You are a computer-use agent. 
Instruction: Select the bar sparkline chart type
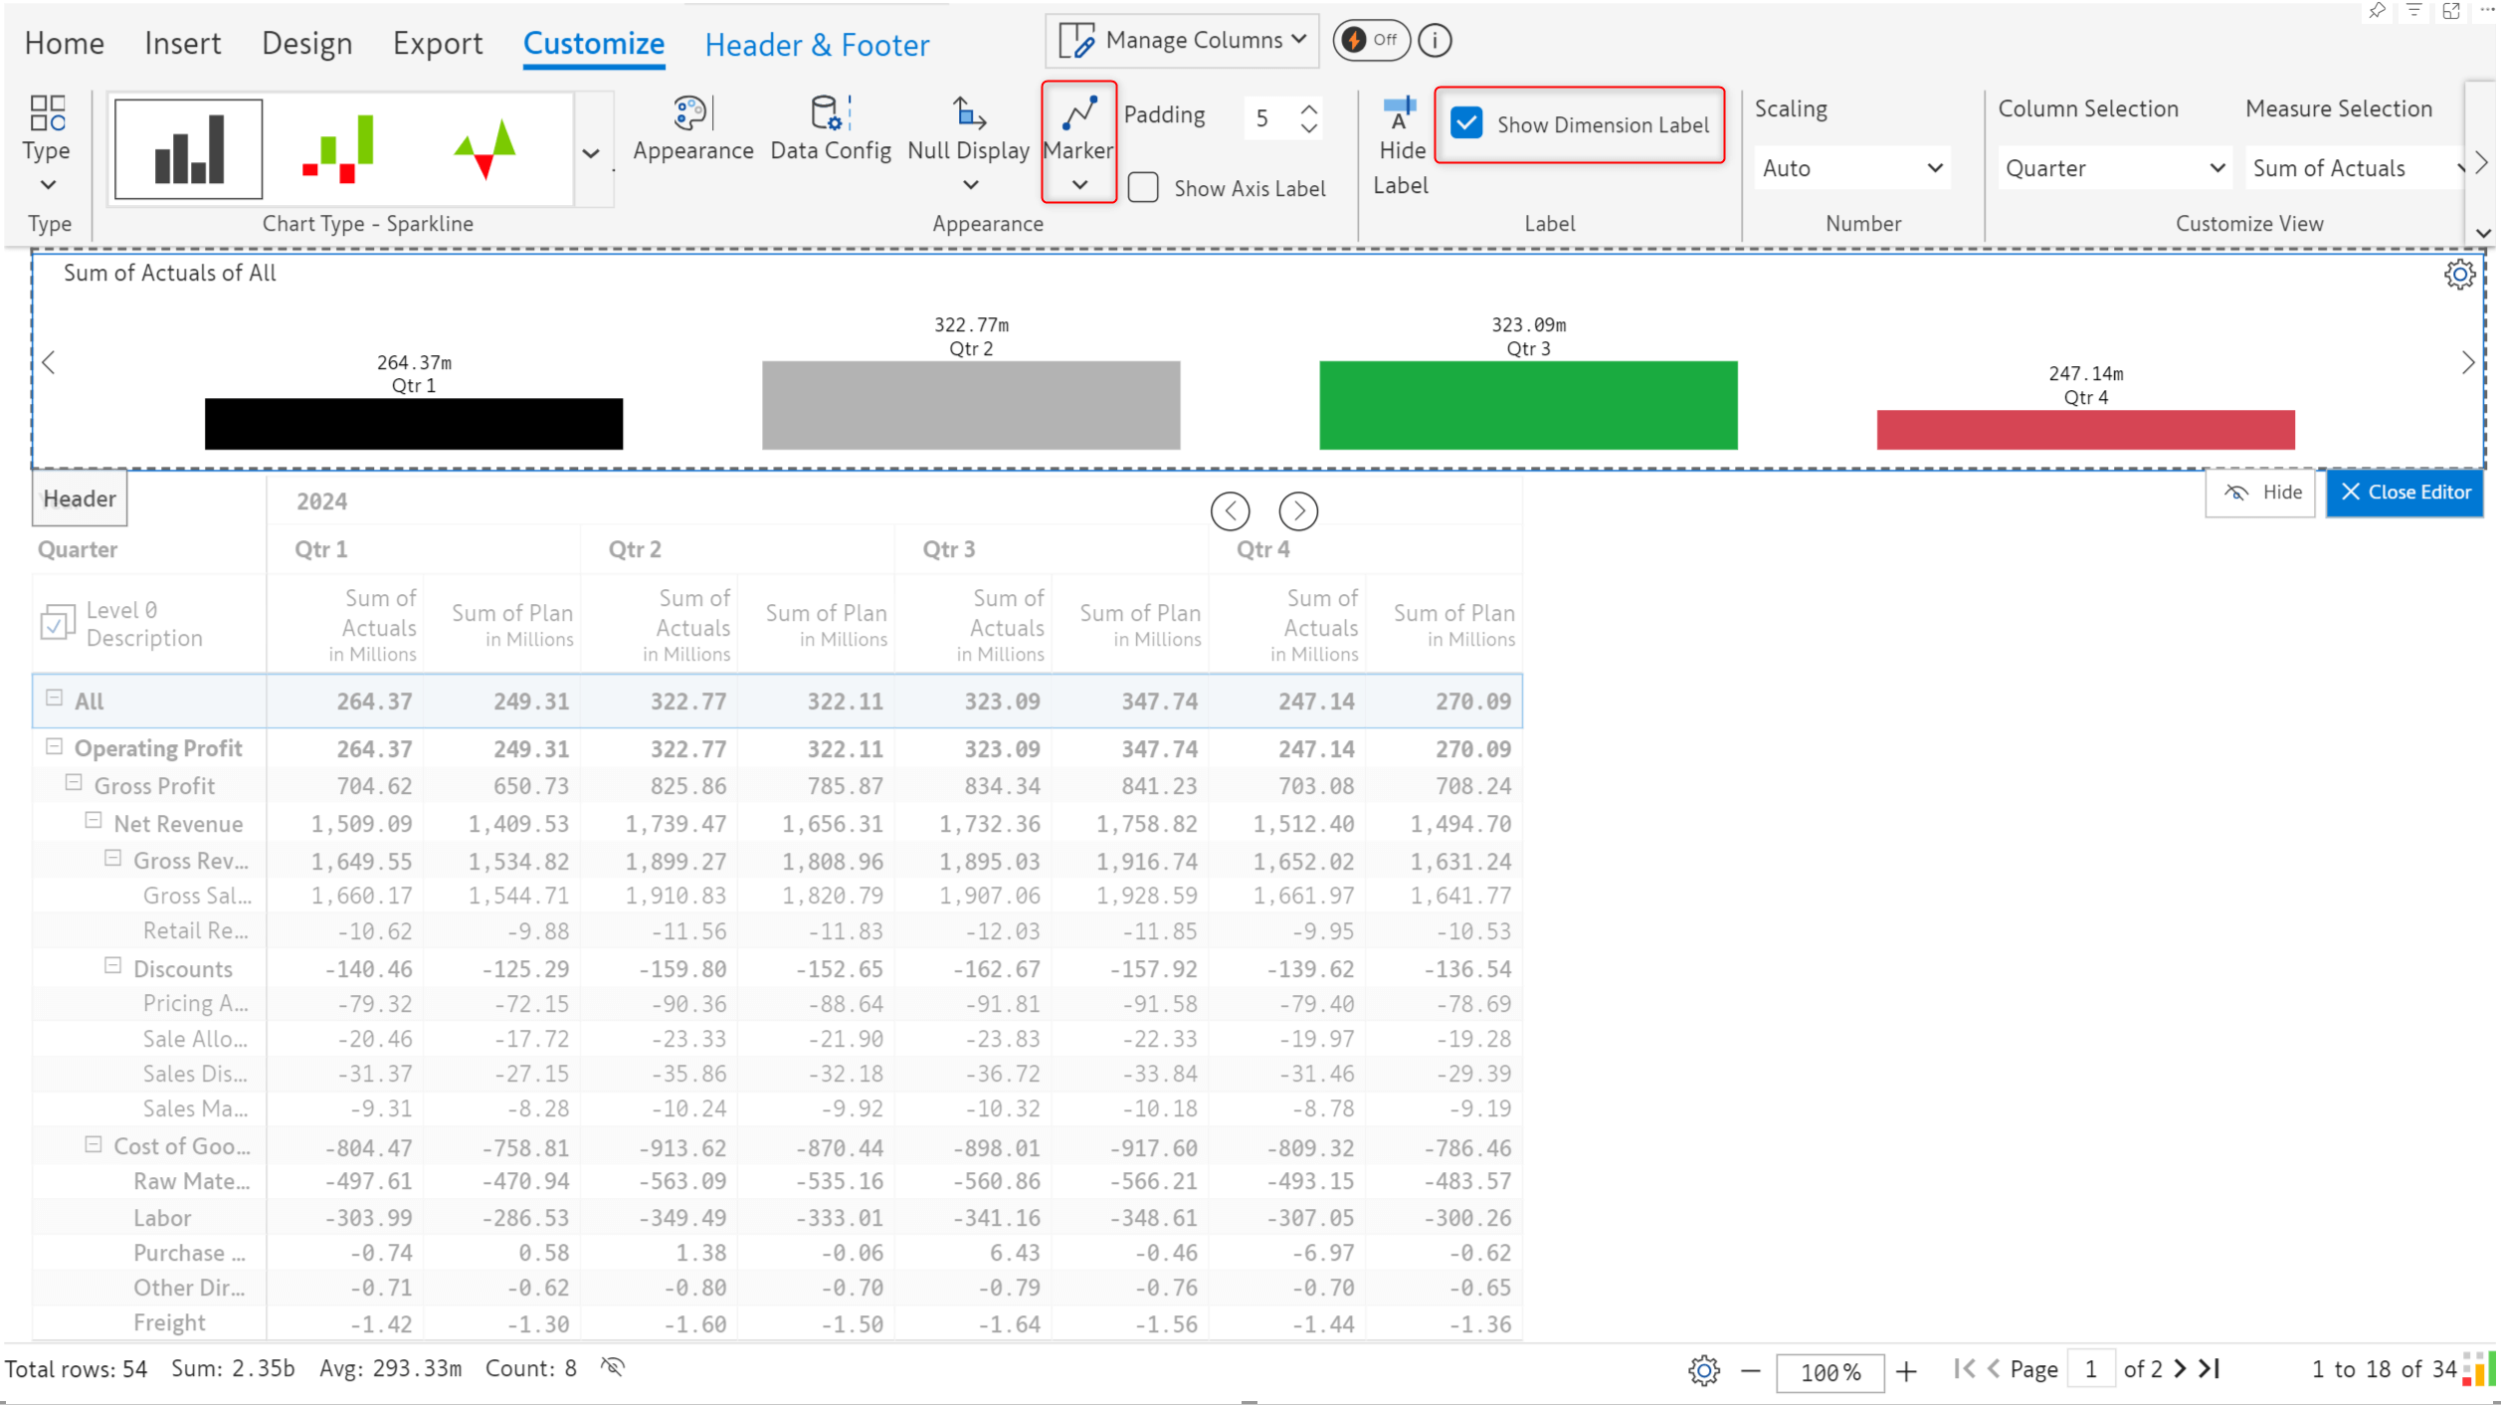[x=189, y=149]
